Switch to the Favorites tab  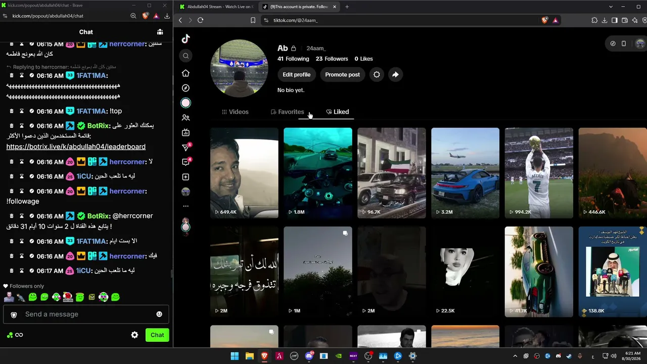288,112
